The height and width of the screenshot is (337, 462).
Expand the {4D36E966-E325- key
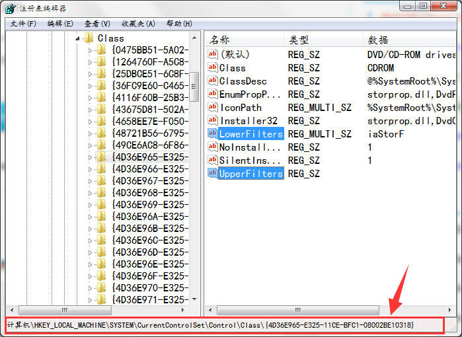pos(91,169)
